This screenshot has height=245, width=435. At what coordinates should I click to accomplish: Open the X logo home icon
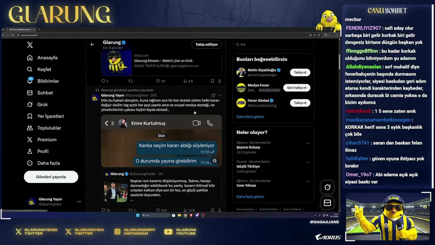pos(30,45)
